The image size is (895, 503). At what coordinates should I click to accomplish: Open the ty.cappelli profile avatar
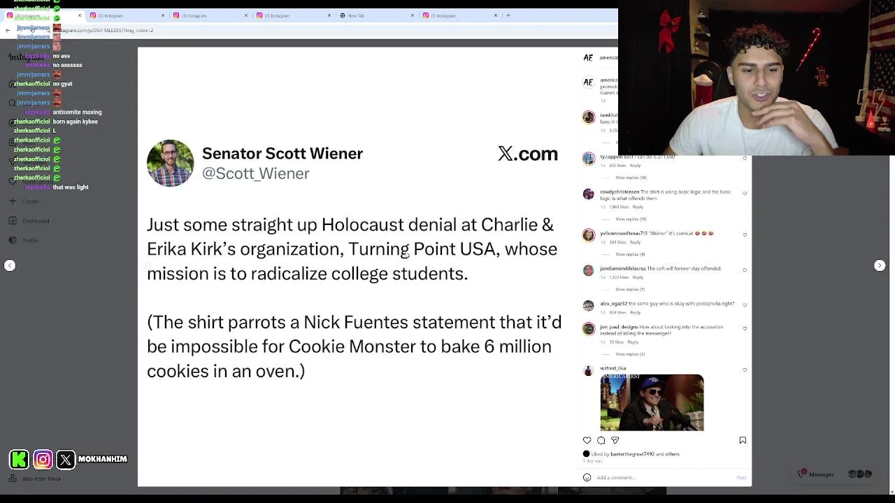[x=589, y=159]
